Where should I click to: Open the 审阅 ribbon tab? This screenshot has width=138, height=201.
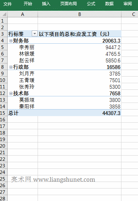128,4
